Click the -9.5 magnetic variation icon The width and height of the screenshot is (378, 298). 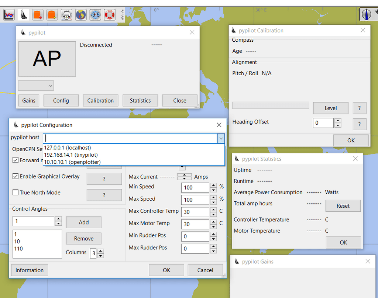point(95,14)
